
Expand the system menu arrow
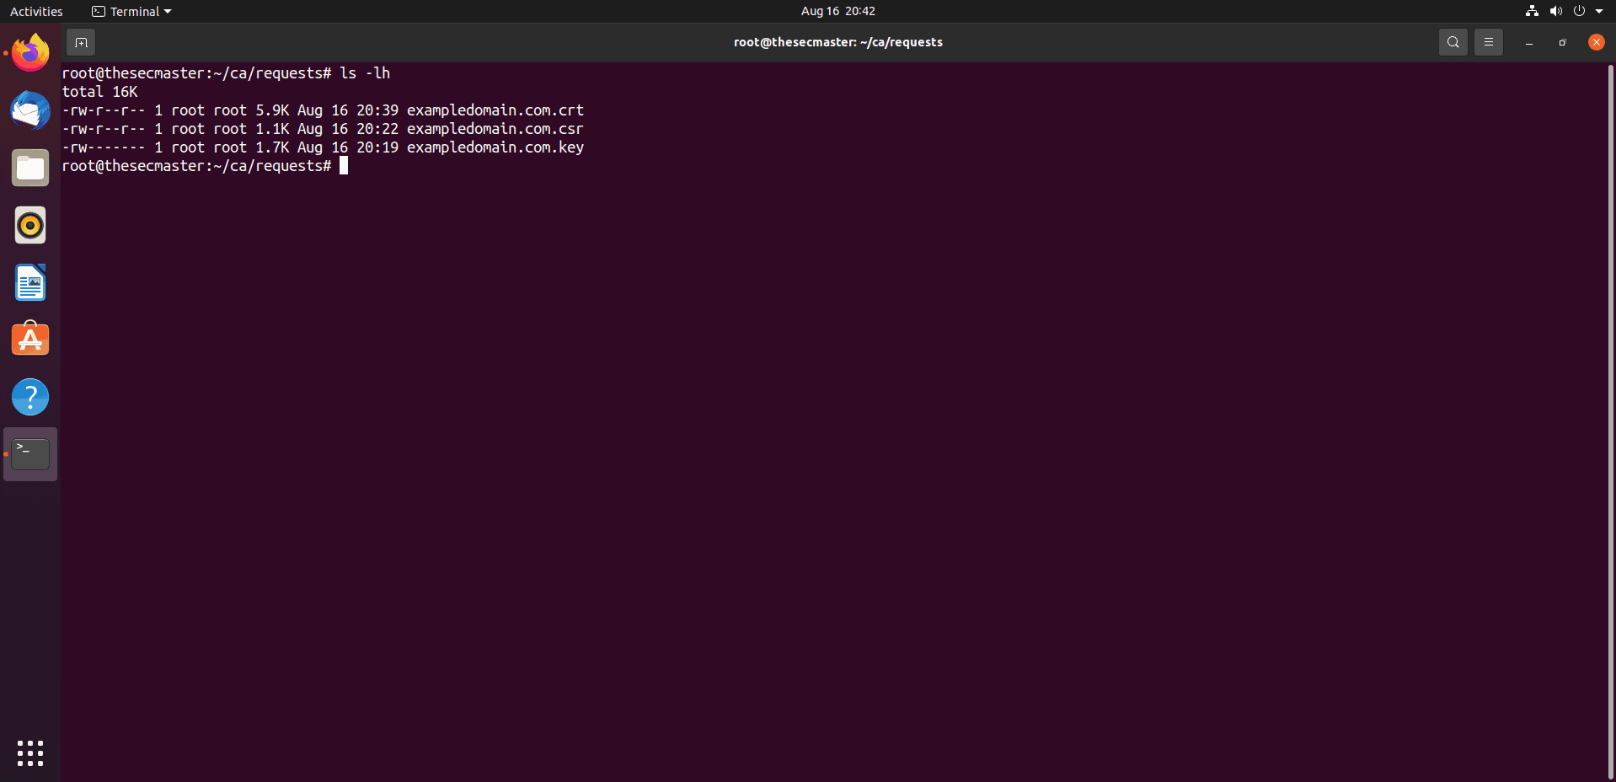point(1599,11)
